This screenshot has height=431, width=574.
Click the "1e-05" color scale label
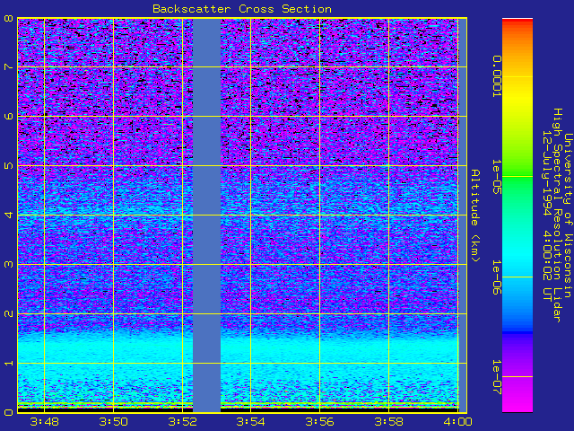tap(496, 176)
